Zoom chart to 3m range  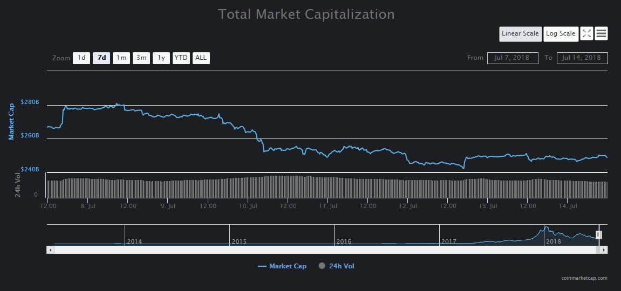[141, 58]
